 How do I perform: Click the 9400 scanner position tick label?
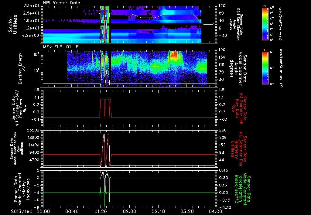pos(34,152)
